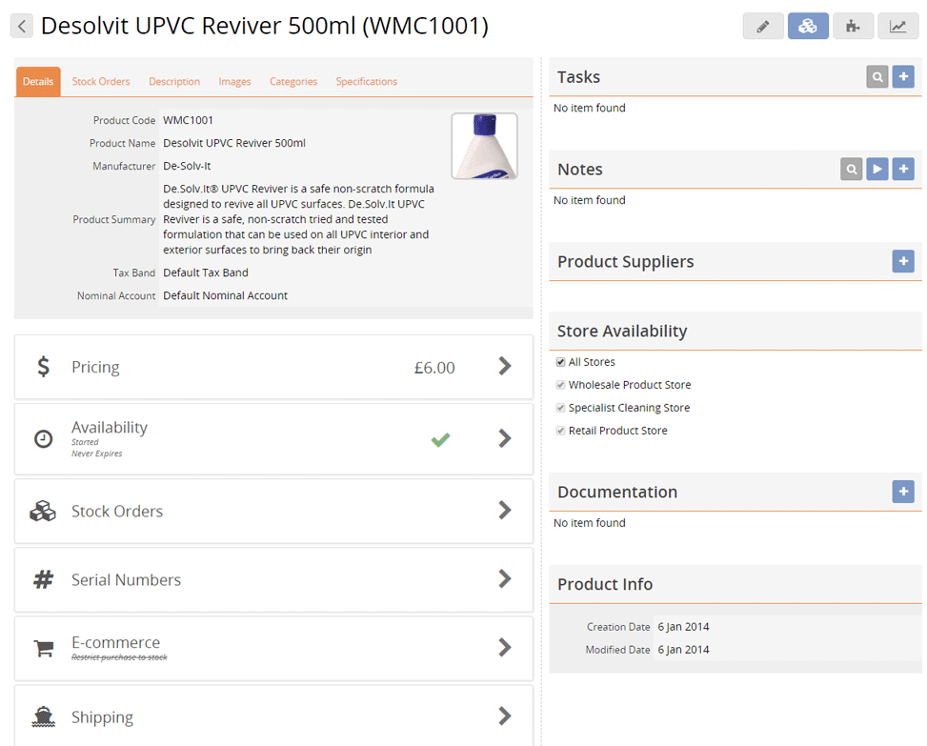
Task: Open the Description tab
Action: (x=174, y=82)
